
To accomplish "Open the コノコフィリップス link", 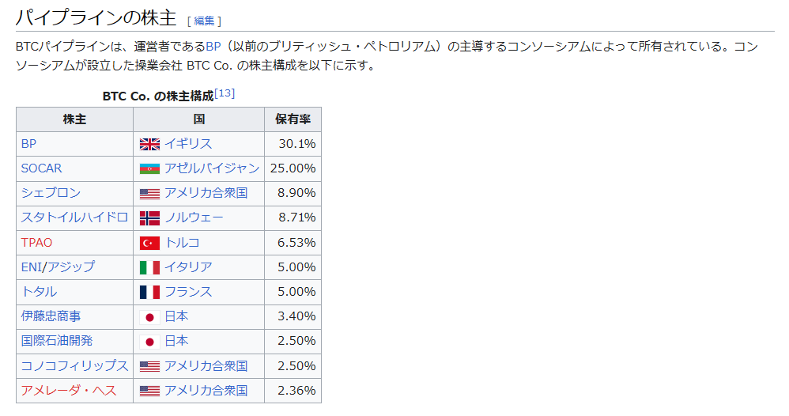I will (x=74, y=366).
